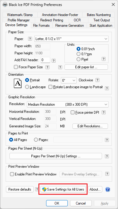Click the help icon beside Add FAX header
The width and height of the screenshot is (118, 209).
pos(54,61)
